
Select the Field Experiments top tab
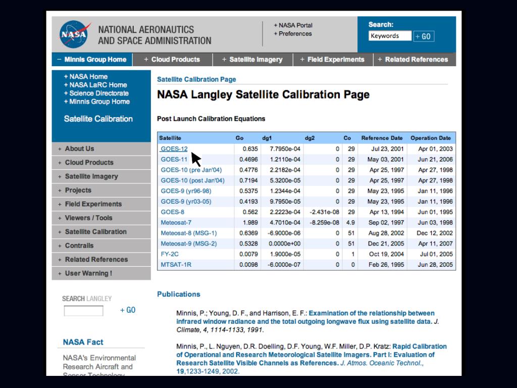click(332, 60)
